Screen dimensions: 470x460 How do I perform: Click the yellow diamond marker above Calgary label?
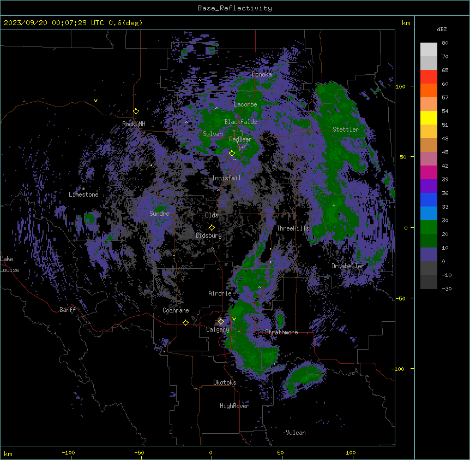[x=221, y=322]
